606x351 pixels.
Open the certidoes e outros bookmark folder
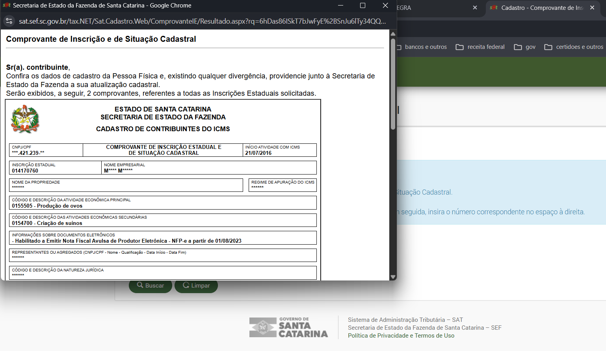tap(574, 47)
